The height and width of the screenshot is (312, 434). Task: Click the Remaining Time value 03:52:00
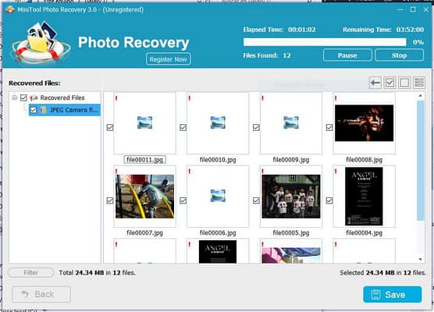pyautogui.click(x=410, y=30)
